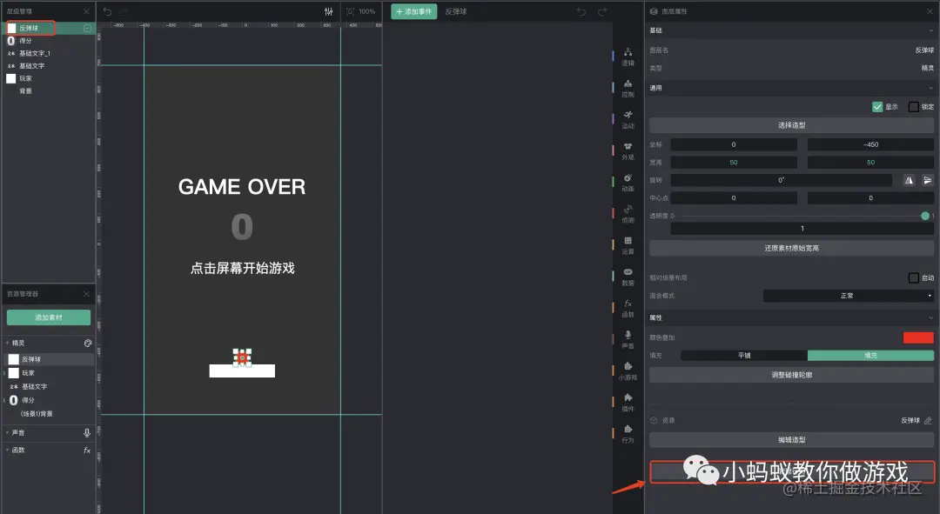Image resolution: width=940 pixels, height=514 pixels.
Task: Select 填充 fill mode
Action: click(x=870, y=355)
